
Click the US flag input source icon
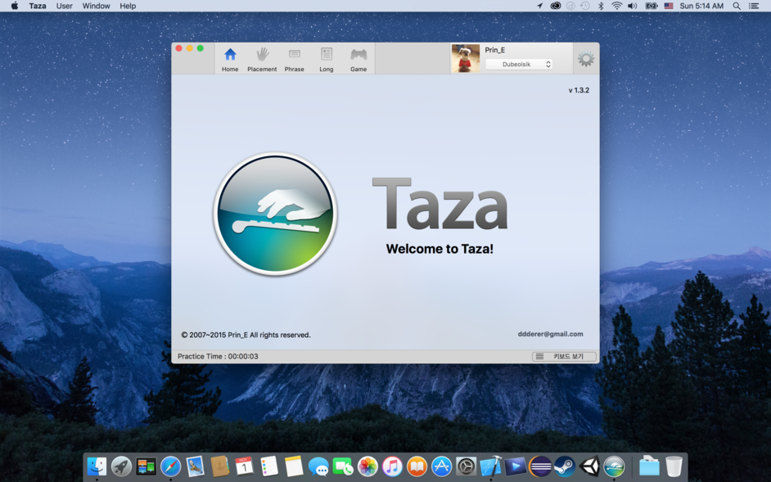pos(669,6)
